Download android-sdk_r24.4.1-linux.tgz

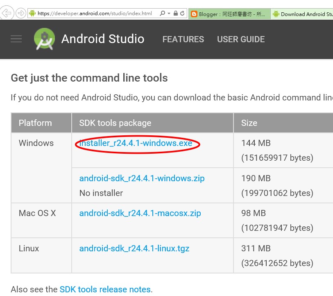[134, 248]
